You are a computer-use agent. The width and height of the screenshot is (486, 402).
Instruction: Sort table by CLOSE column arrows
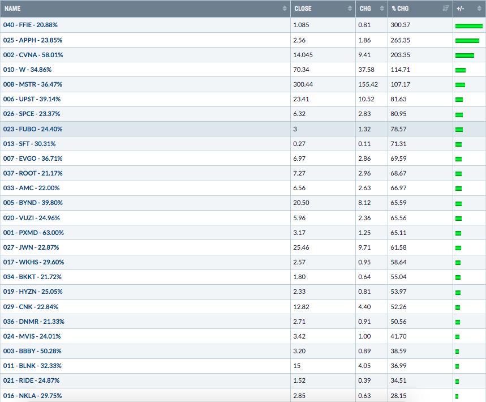pos(350,8)
